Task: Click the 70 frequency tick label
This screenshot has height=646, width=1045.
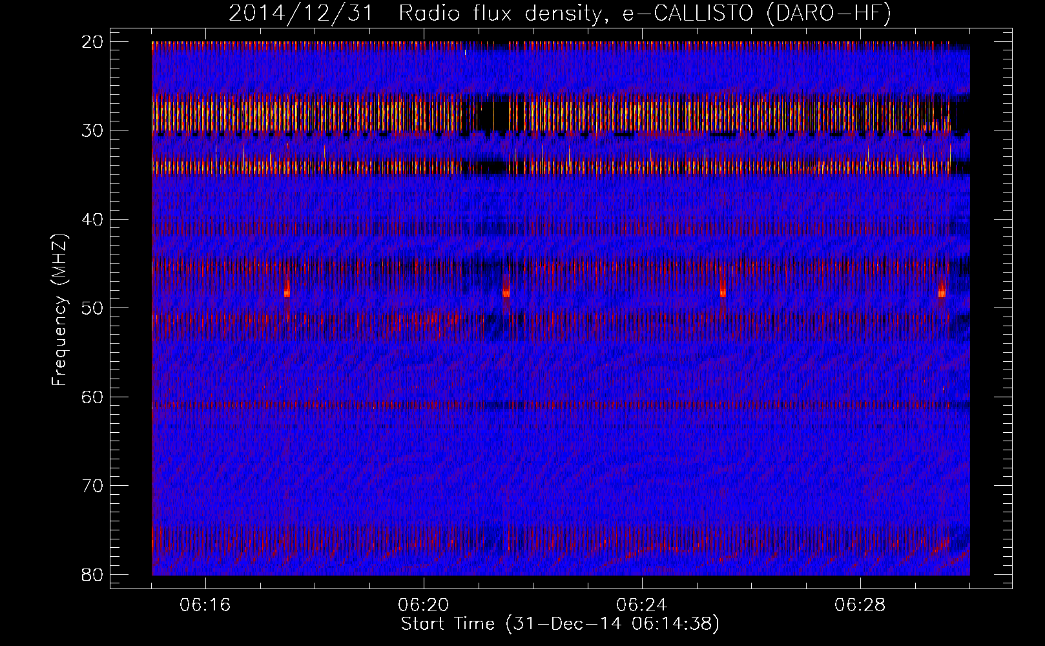Action: tap(93, 486)
